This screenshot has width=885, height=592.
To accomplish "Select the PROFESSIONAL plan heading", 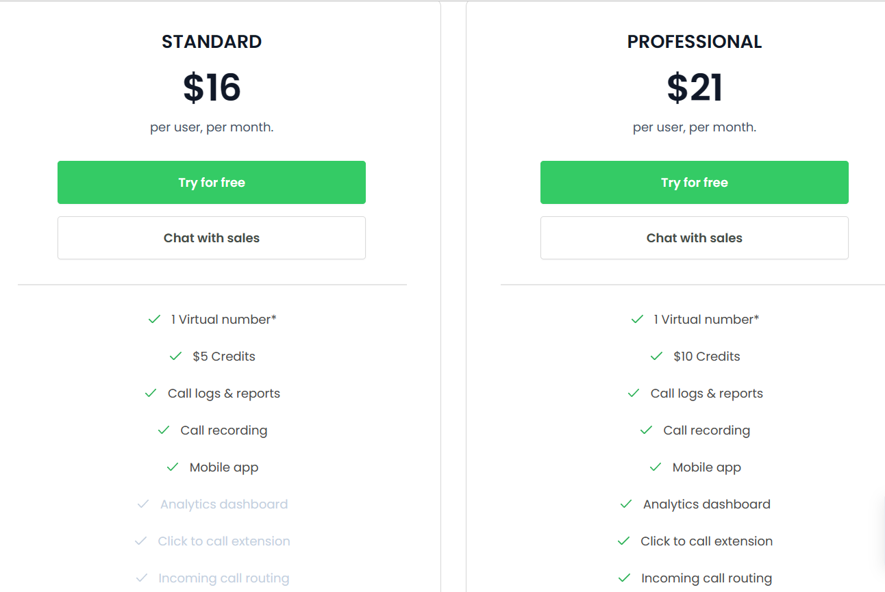I will (x=694, y=41).
